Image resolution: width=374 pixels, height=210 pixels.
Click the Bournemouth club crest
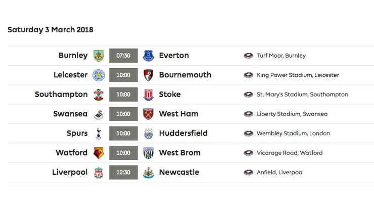148,75
